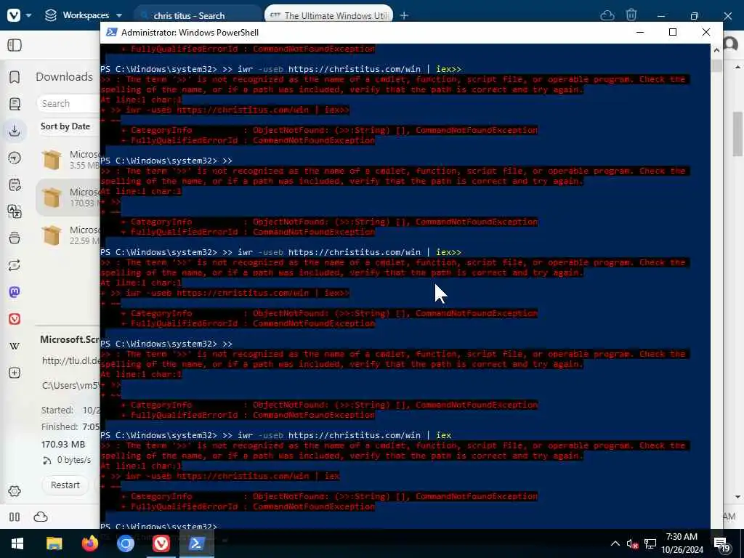This screenshot has width=744, height=558.
Task: Click the PowerShell title bar icon
Action: pos(111,32)
